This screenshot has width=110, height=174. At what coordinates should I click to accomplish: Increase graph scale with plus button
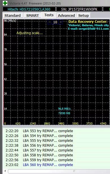(x=61, y=22)
